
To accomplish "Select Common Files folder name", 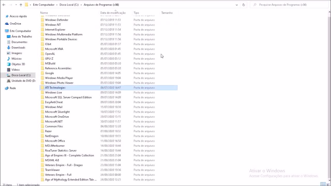I will (54, 126).
